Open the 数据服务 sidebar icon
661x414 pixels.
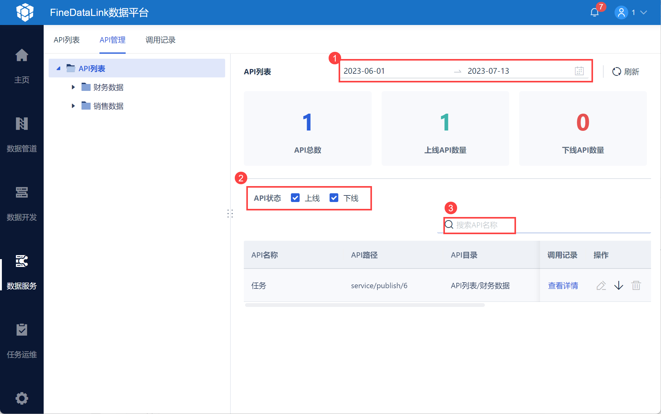pos(22,261)
